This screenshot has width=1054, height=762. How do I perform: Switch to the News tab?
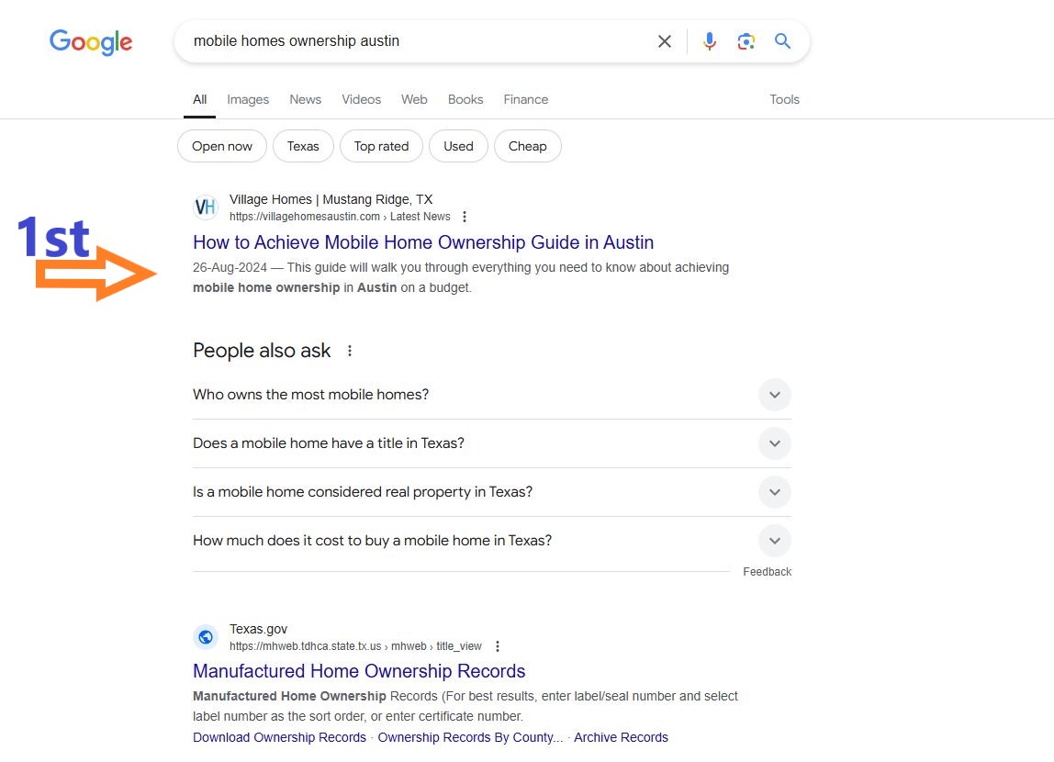[305, 99]
